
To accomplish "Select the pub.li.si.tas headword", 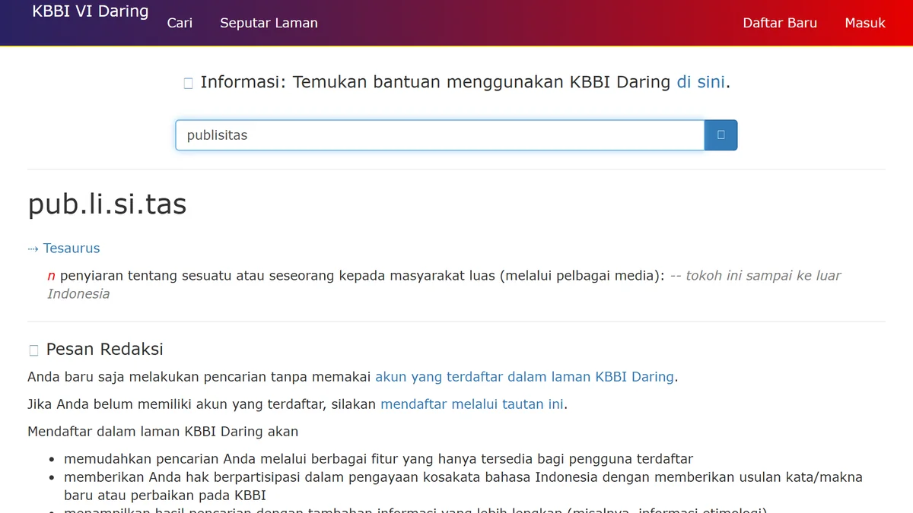I will [x=107, y=204].
